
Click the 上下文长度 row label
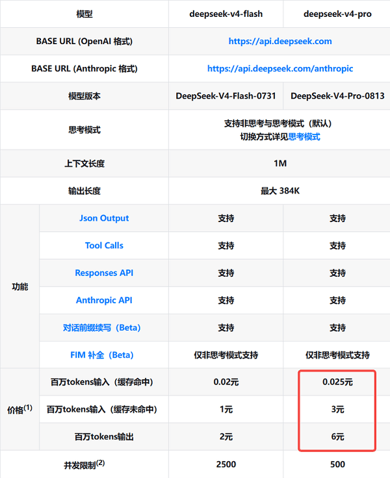[x=84, y=164]
